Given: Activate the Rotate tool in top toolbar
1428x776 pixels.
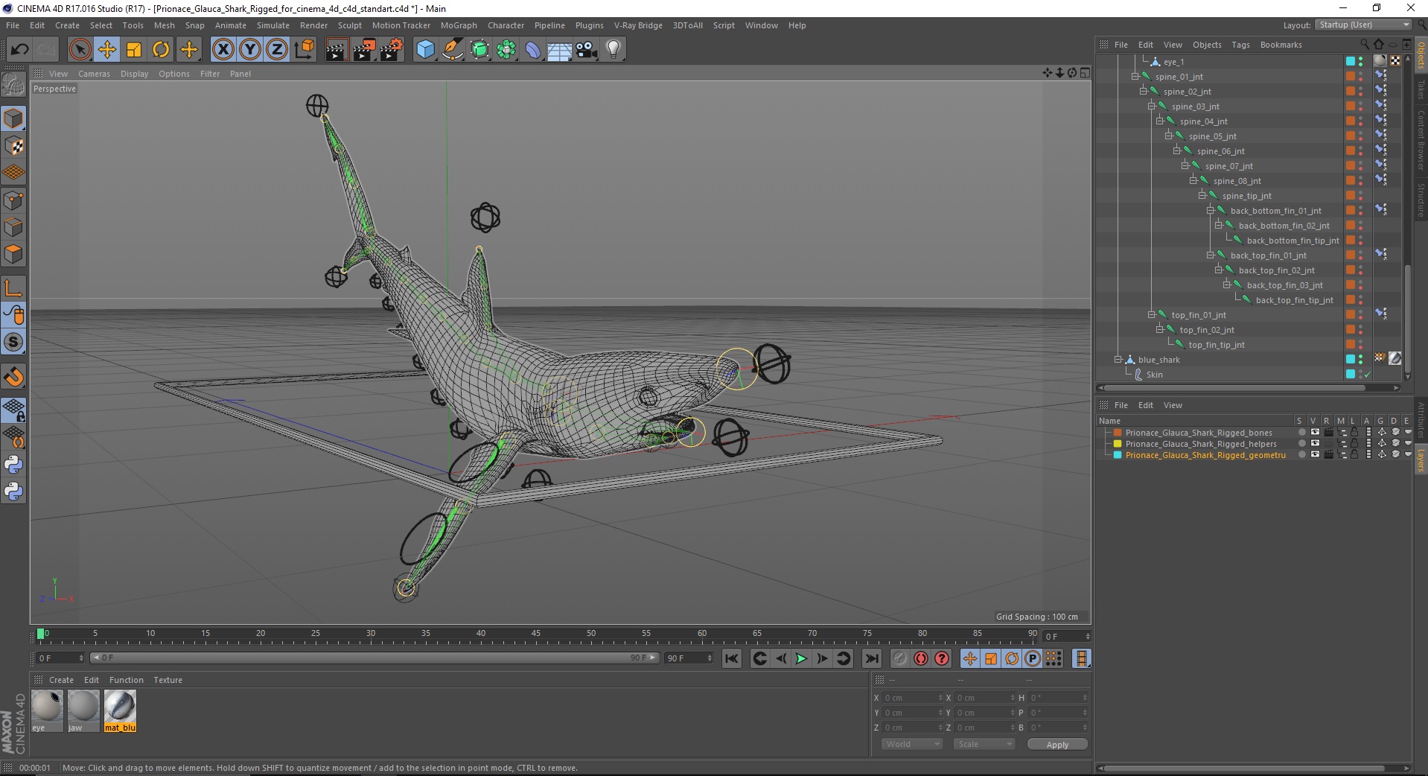Looking at the screenshot, I should click(161, 50).
